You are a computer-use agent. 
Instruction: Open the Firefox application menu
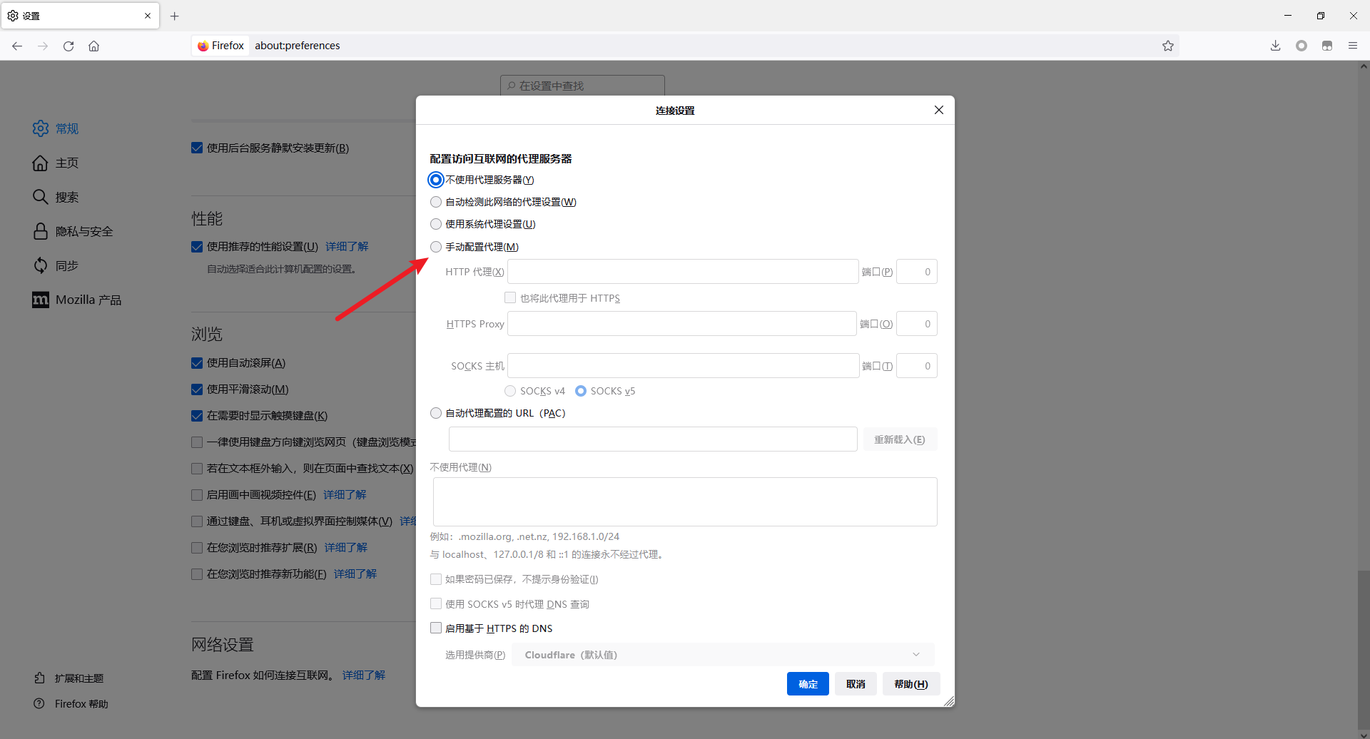tap(1352, 46)
